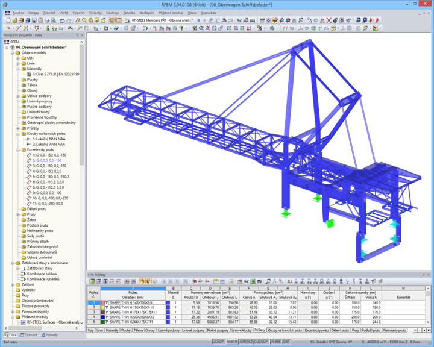Open the RF-STEEL Members case dropdown

tap(192, 20)
